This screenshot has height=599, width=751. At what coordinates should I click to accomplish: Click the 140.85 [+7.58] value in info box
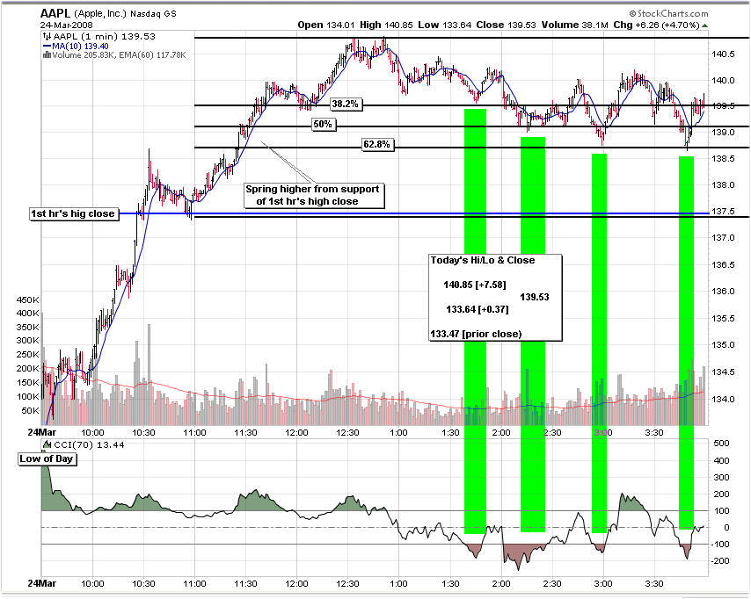coord(474,285)
